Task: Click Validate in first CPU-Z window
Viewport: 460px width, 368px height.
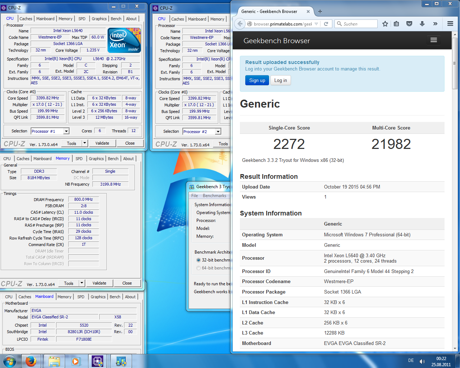Action: pyautogui.click(x=102, y=143)
